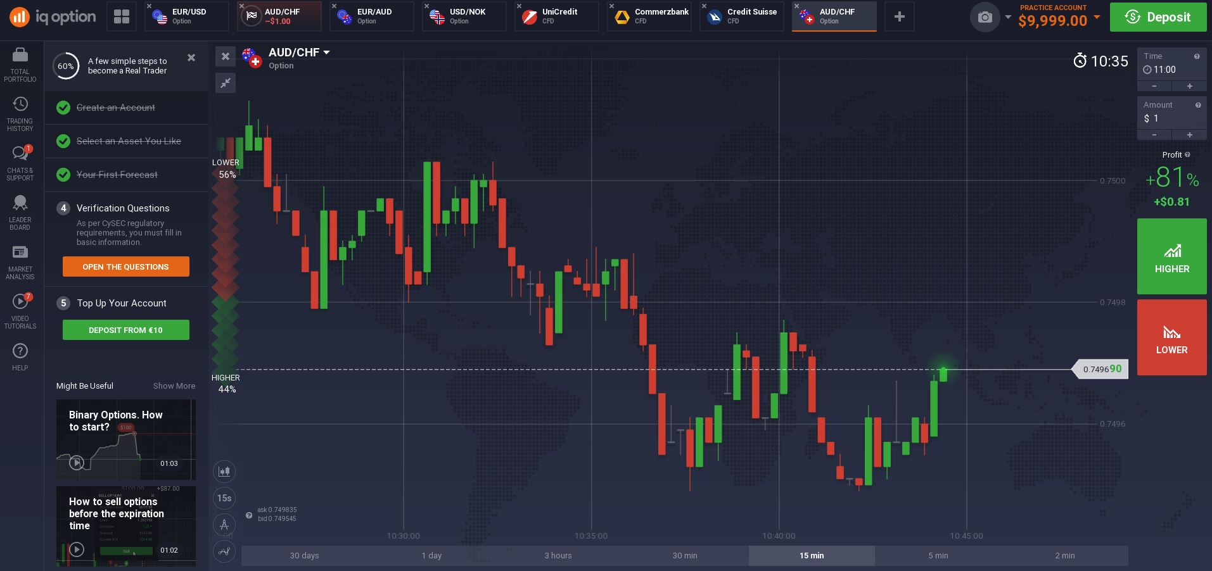Image resolution: width=1212 pixels, height=571 pixels.
Task: Change the 15s candle interval
Action: 224,498
